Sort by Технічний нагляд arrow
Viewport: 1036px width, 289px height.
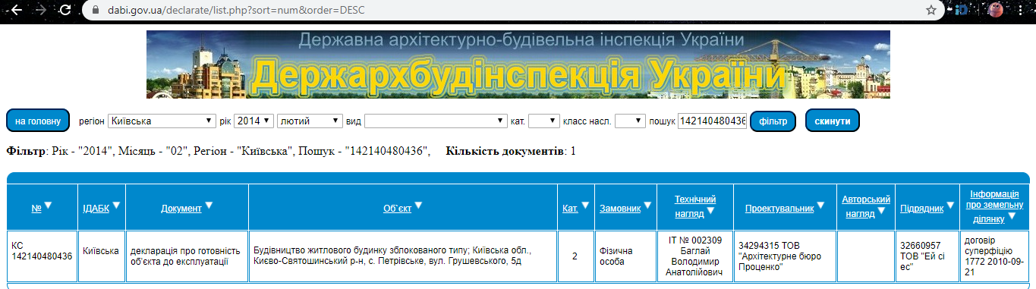710,212
